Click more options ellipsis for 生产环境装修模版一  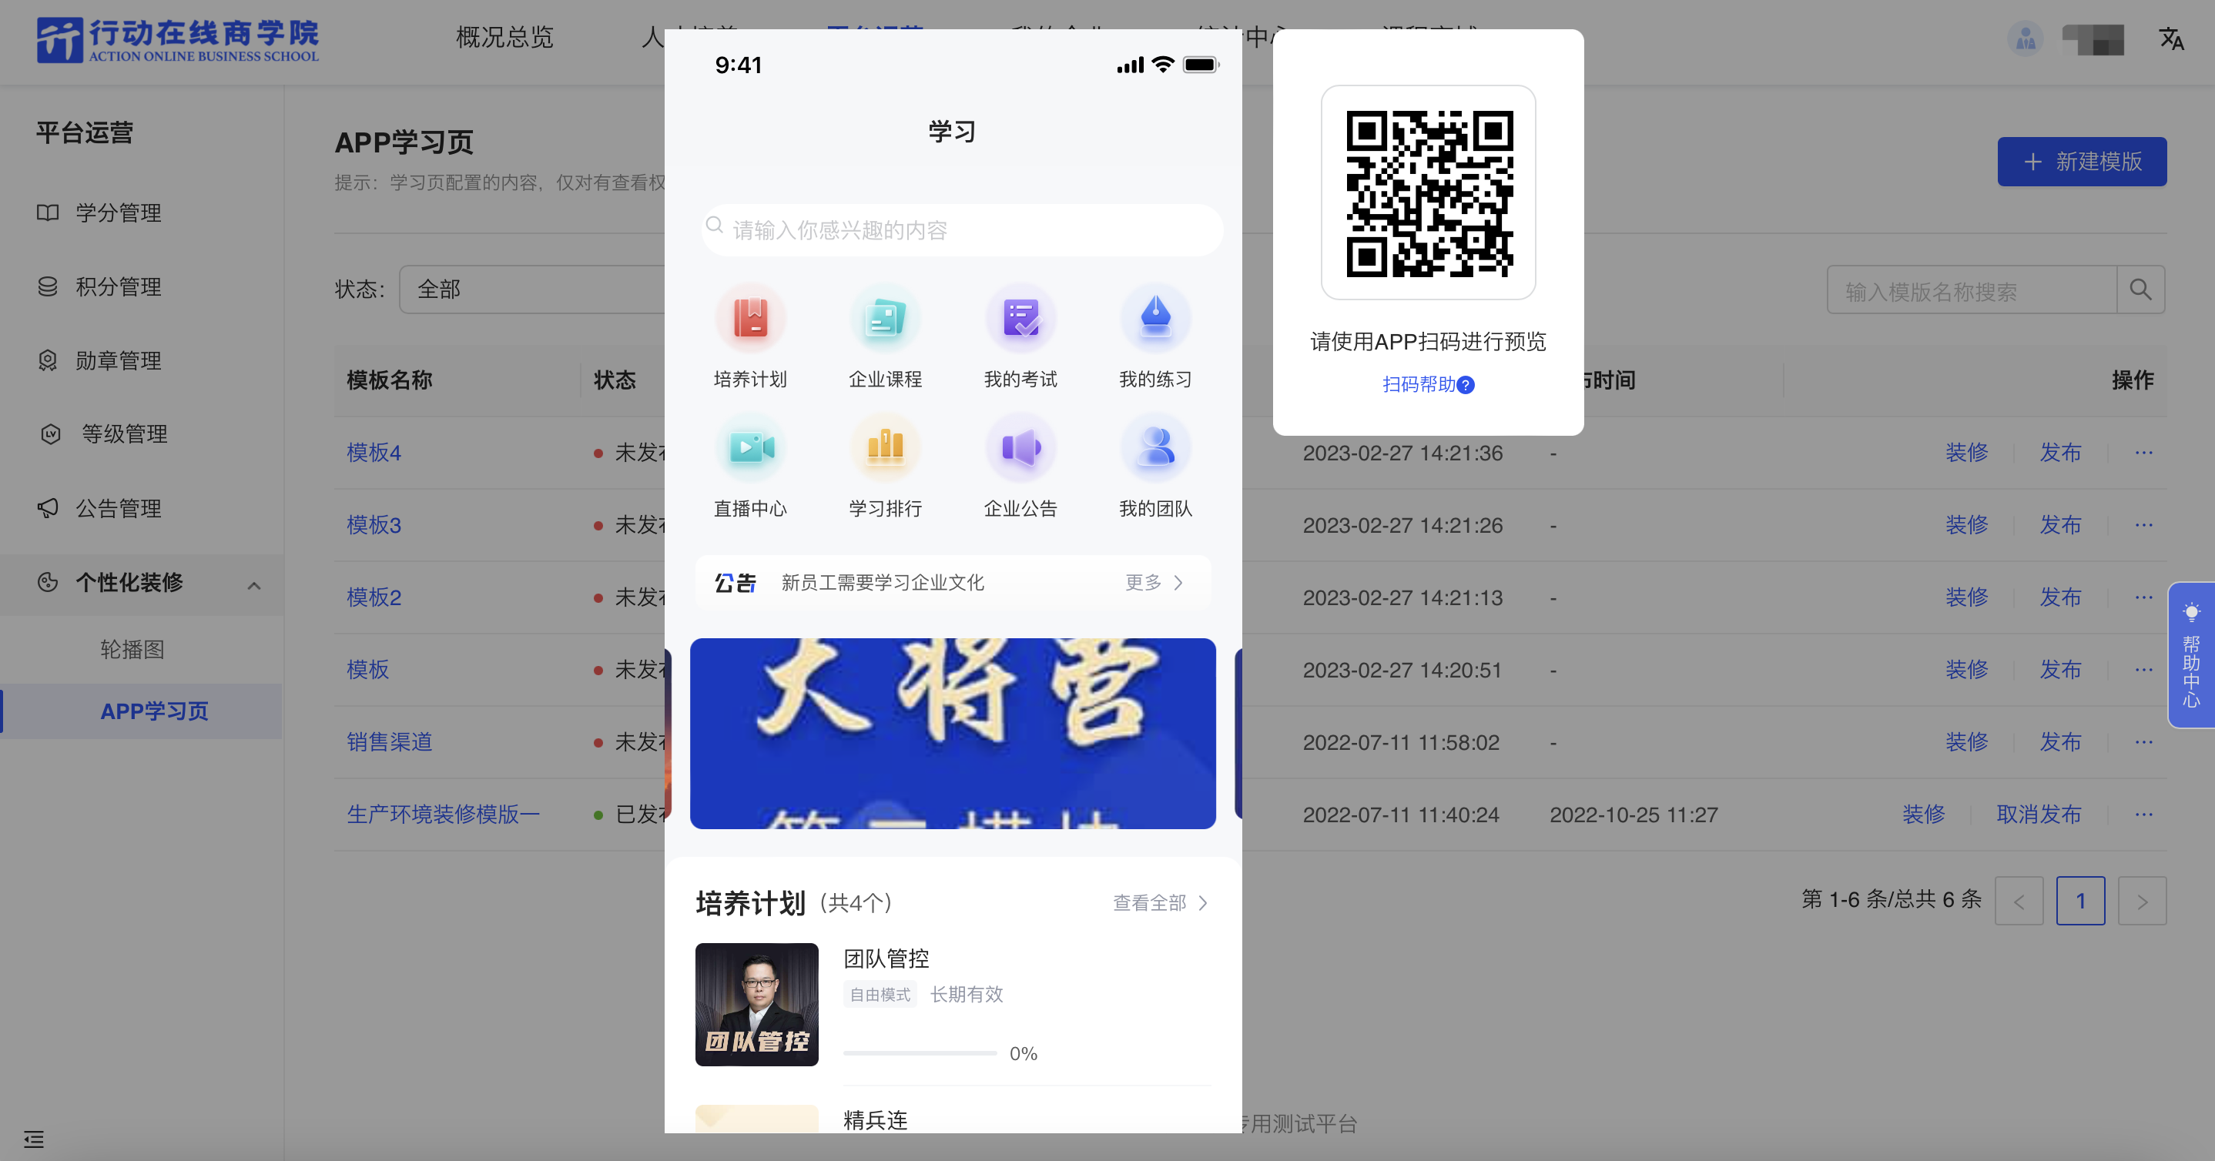coord(2143,814)
